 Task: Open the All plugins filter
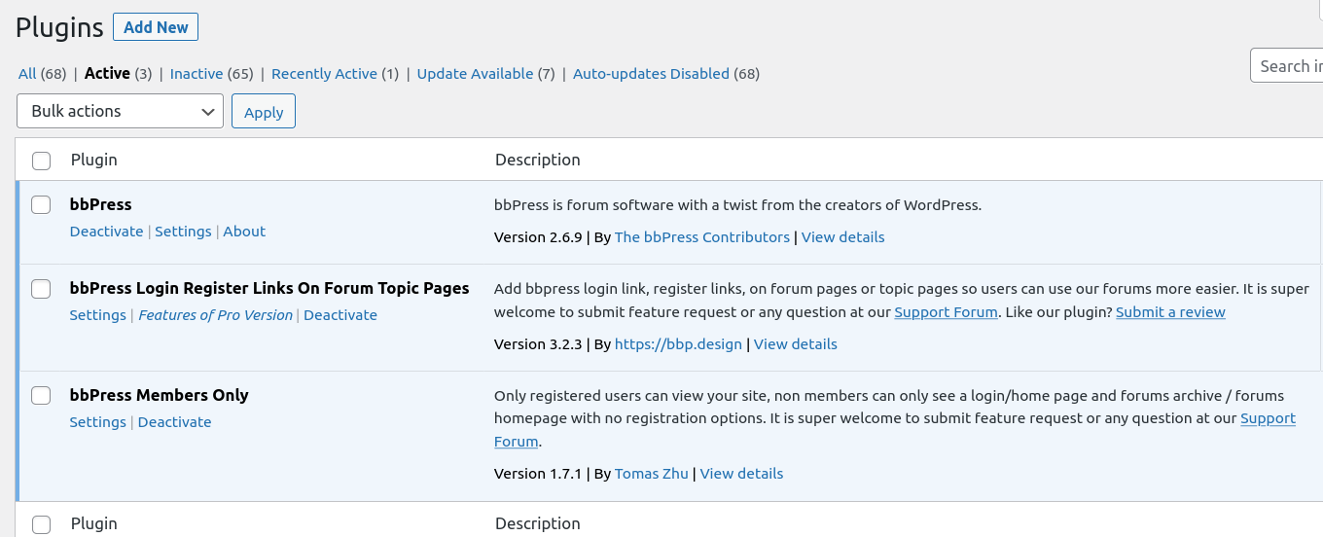pos(27,74)
